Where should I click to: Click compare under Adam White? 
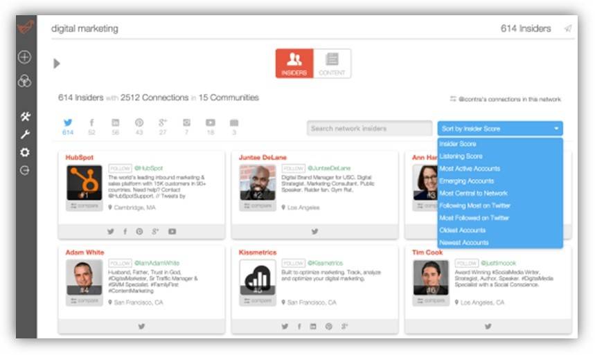[85, 301]
